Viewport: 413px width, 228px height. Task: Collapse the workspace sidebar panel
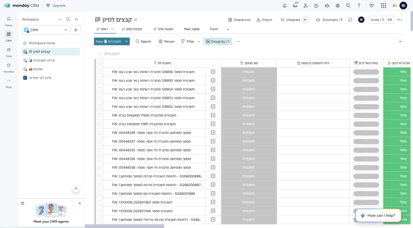pos(77,19)
